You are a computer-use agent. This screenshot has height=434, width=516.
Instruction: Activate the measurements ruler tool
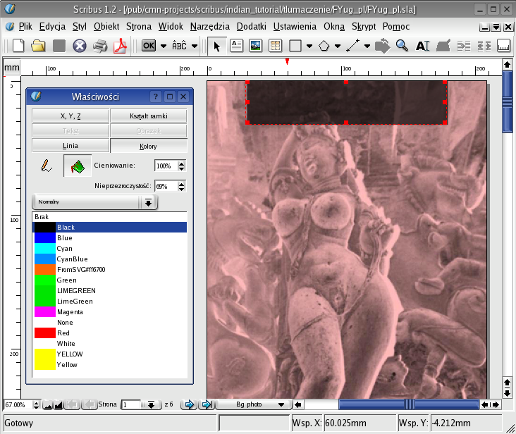point(504,46)
